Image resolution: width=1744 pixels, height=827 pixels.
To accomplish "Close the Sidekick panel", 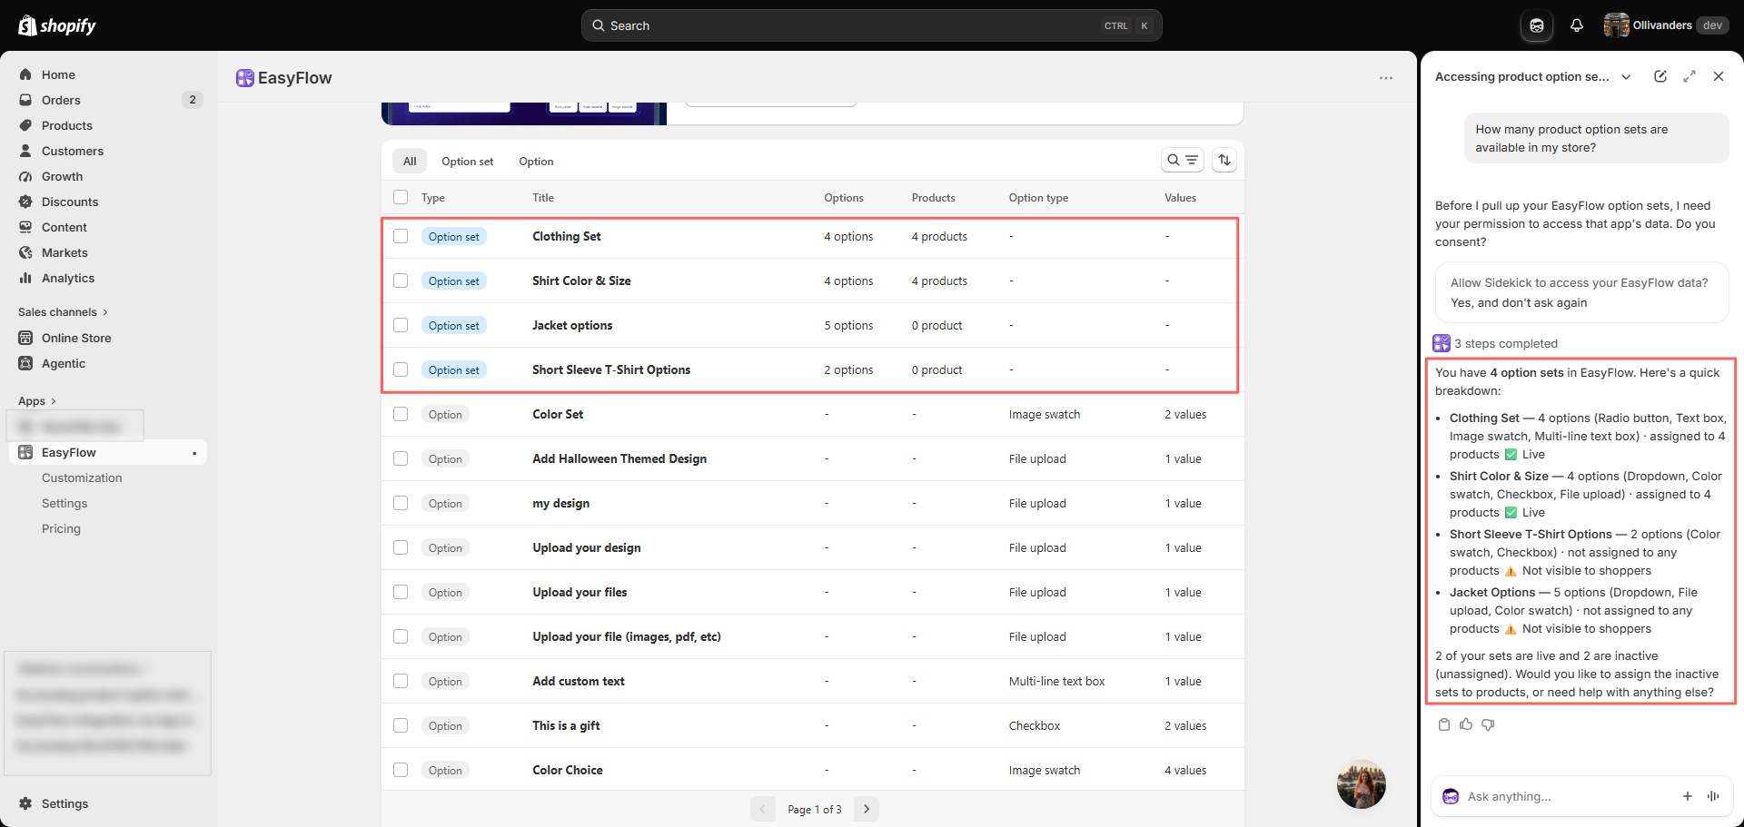I will click(1719, 76).
